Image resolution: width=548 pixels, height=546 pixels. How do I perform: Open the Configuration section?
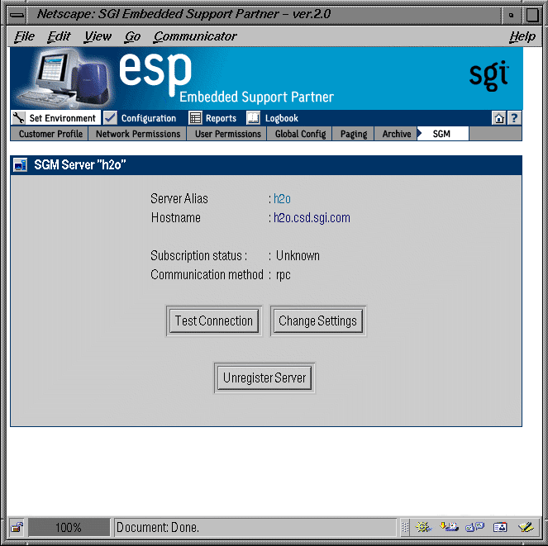[x=149, y=118]
